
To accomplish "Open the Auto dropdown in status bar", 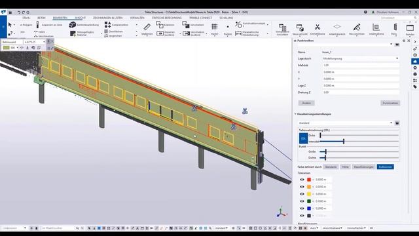I will pos(314,228).
